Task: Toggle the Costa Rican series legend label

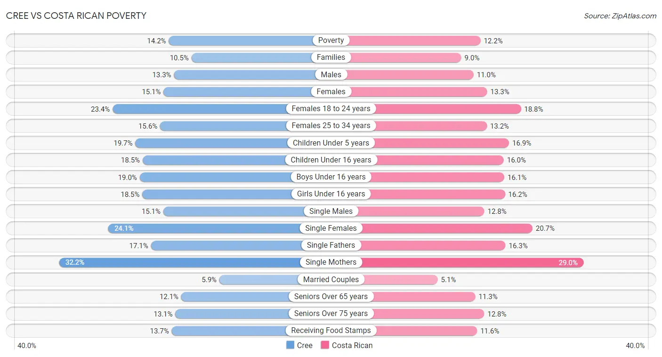Action: 352,345
